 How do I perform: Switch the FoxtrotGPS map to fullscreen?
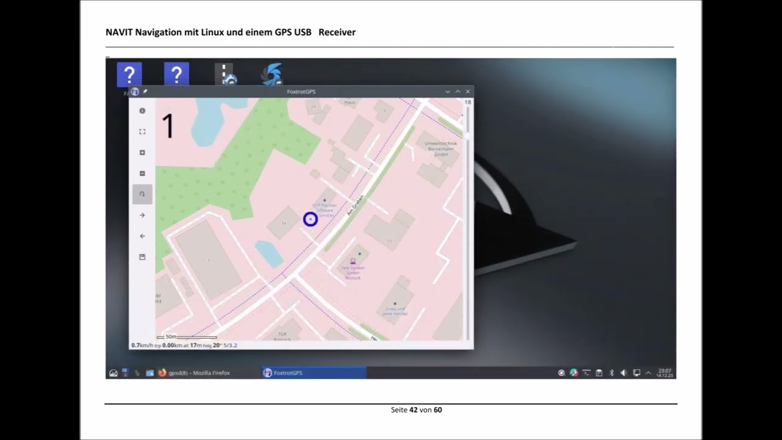point(142,131)
